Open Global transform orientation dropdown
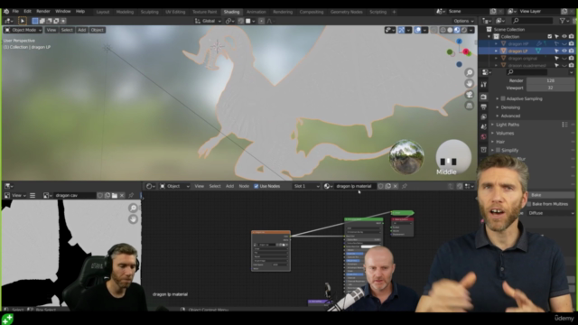The height and width of the screenshot is (325, 578). pos(209,21)
